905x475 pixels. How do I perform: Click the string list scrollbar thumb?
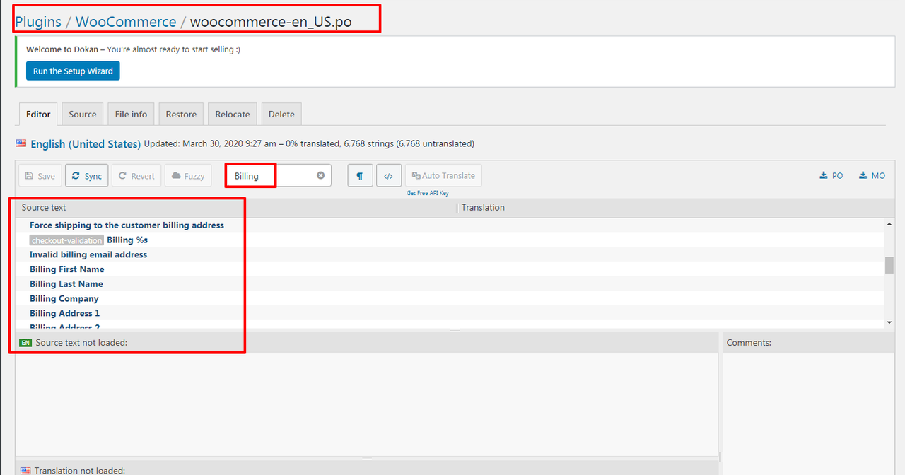889,265
